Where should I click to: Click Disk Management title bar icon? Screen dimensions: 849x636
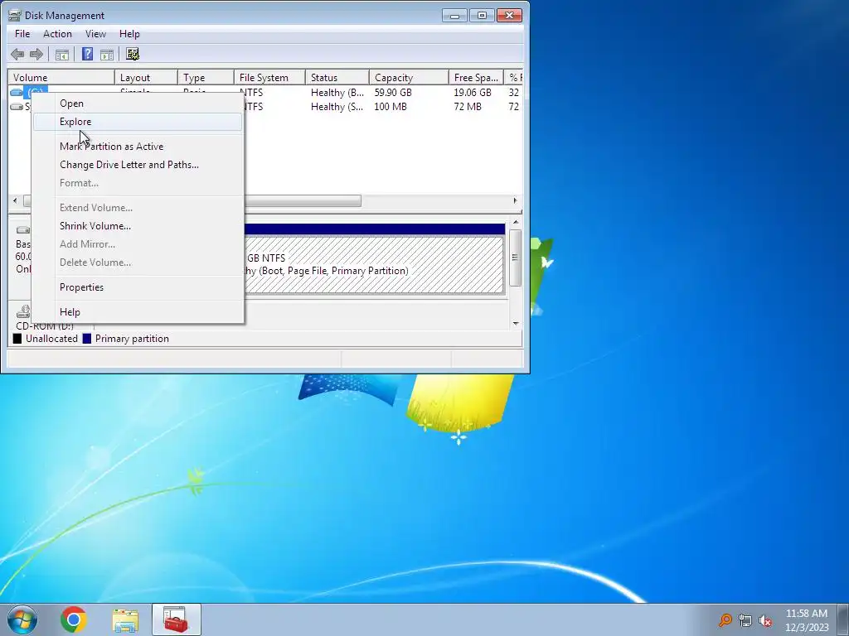click(15, 16)
